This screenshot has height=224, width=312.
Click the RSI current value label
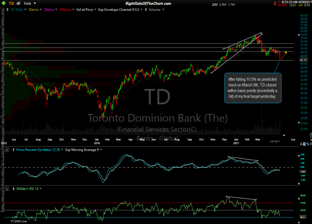point(303,217)
